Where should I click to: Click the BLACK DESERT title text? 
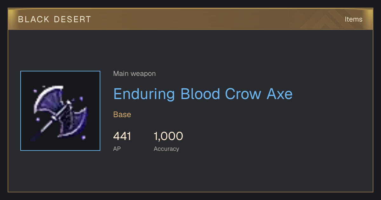coord(55,19)
